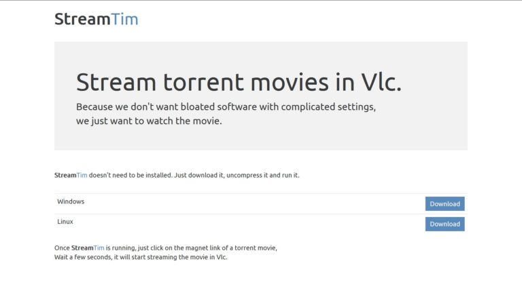The width and height of the screenshot is (522, 293).
Task: Click bold StreamTim in the "Once StreamTim is running" line
Action: (x=88, y=248)
